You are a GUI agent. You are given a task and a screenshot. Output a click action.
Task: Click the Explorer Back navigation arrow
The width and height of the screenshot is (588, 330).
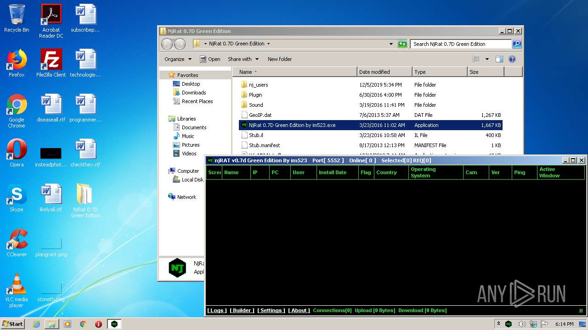click(x=167, y=44)
